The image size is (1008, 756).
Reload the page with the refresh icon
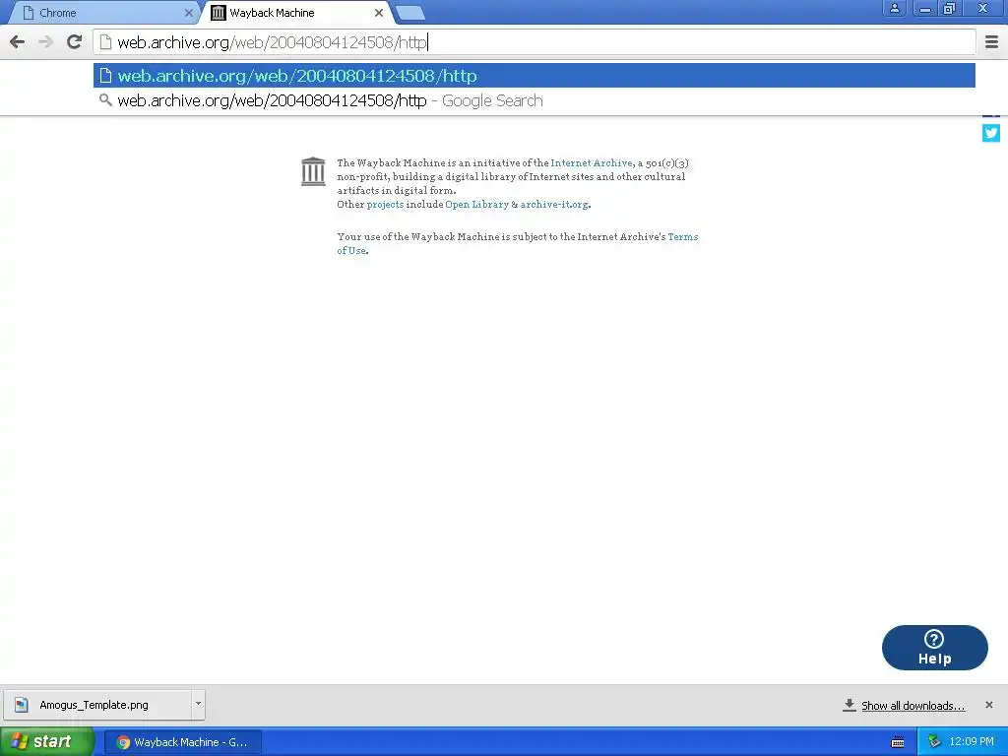tap(75, 42)
